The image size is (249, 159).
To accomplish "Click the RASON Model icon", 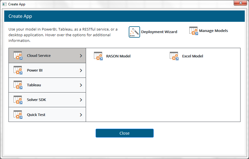I will tap(98, 56).
